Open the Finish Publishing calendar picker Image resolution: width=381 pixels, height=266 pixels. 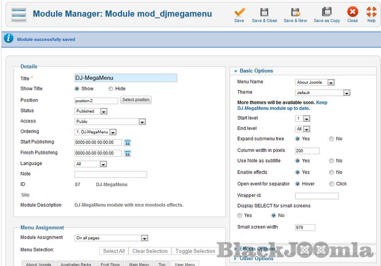pos(127,153)
